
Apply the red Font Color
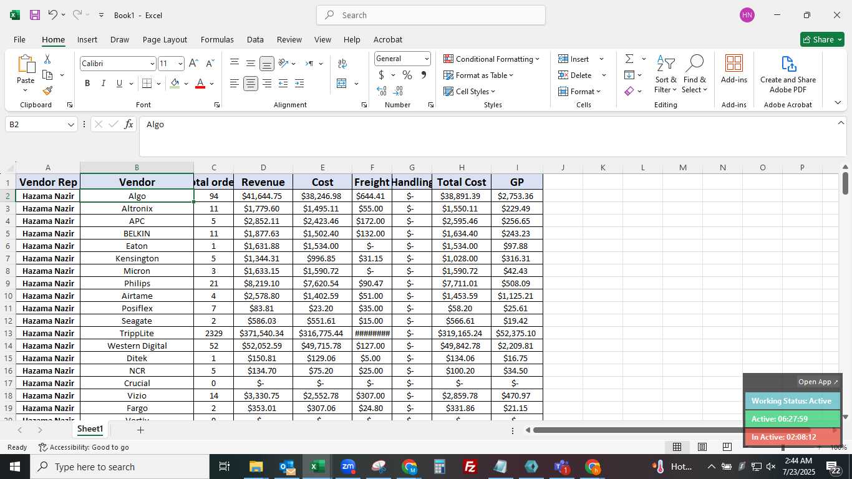tap(200, 84)
